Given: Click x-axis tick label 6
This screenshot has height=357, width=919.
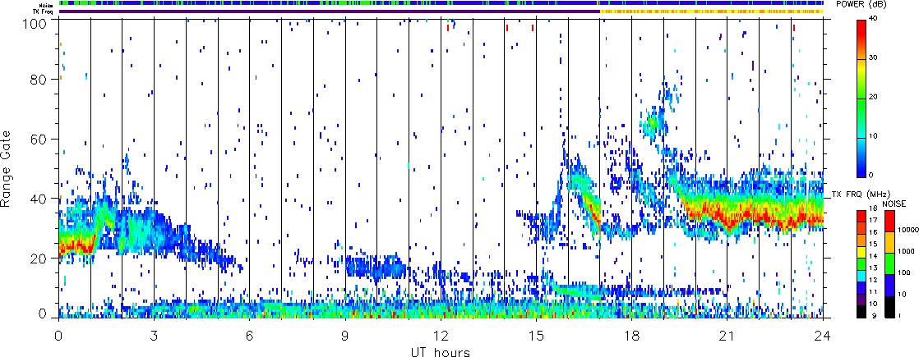Looking at the screenshot, I should click(250, 336).
